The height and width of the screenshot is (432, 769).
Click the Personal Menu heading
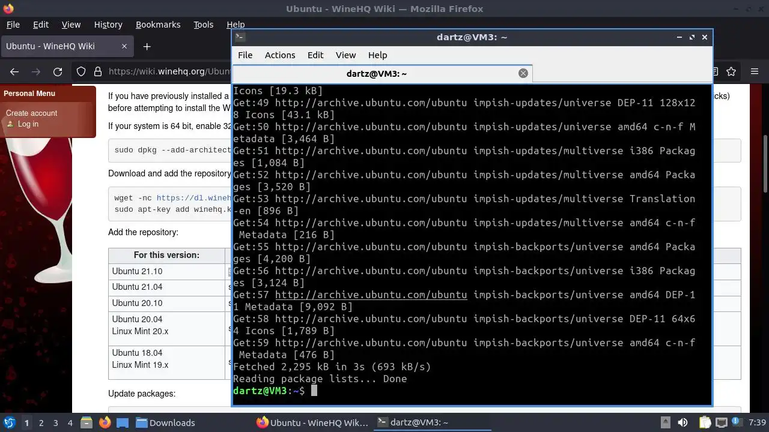[x=29, y=93]
